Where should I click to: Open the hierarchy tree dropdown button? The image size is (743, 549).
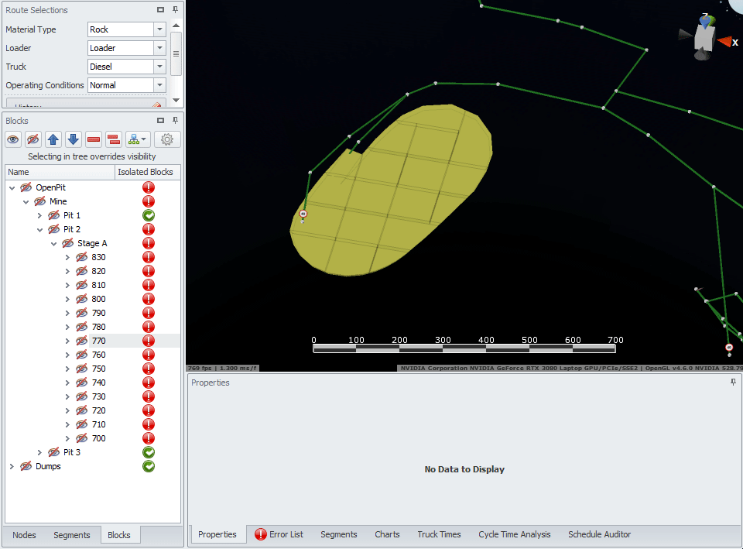(138, 139)
